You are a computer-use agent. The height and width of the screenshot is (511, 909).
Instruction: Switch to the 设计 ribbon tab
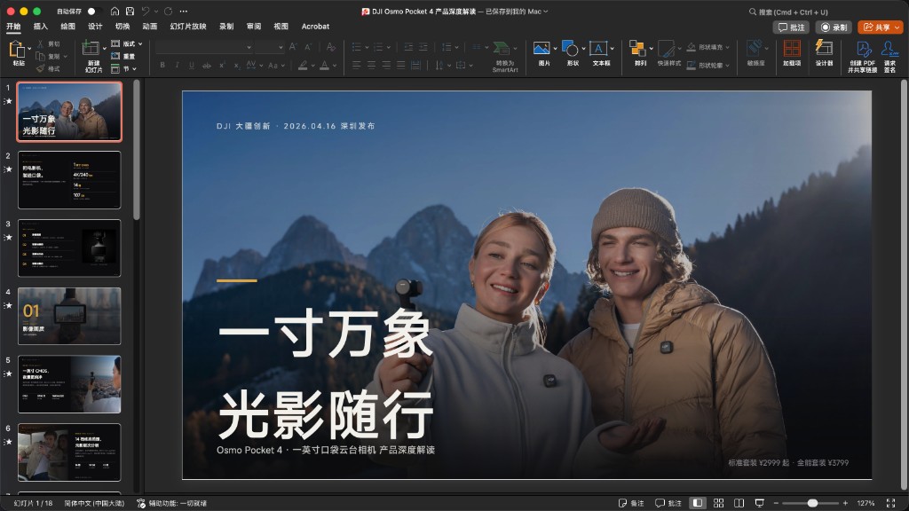(x=95, y=26)
